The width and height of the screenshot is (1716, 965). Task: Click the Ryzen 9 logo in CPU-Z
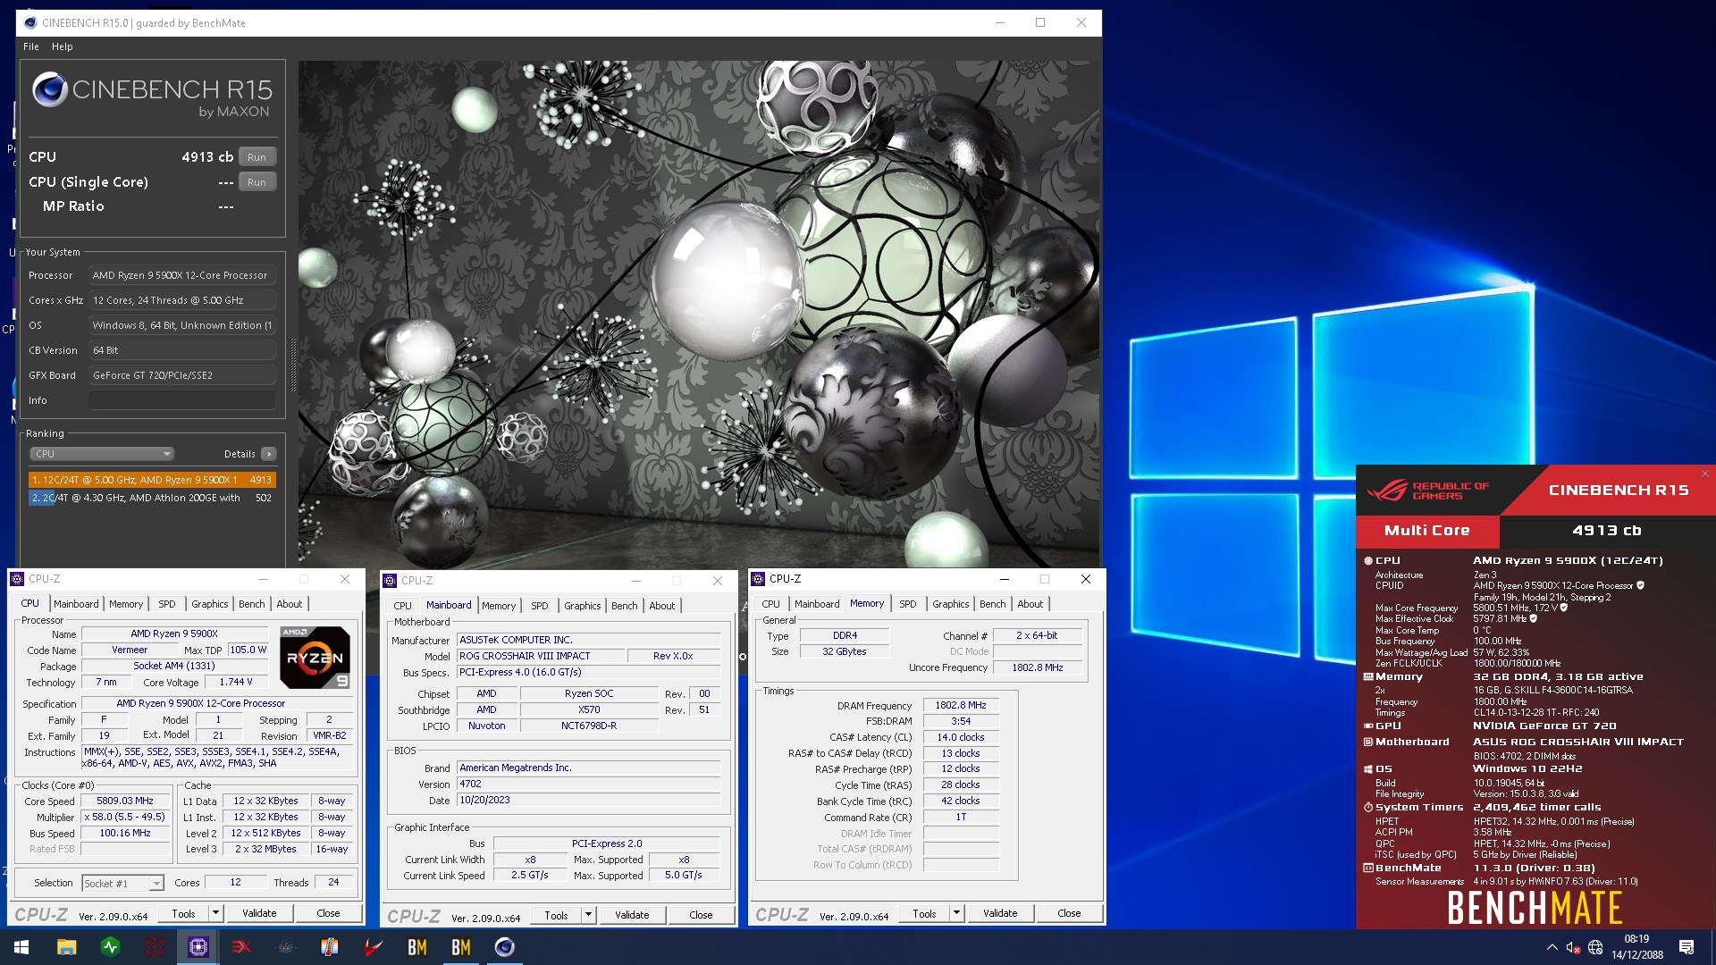315,658
